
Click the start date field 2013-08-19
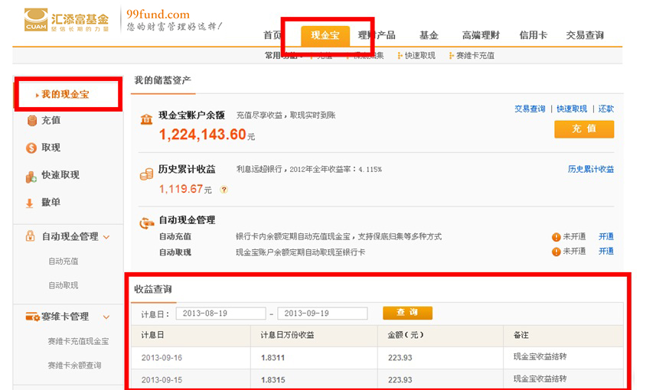pos(220,314)
